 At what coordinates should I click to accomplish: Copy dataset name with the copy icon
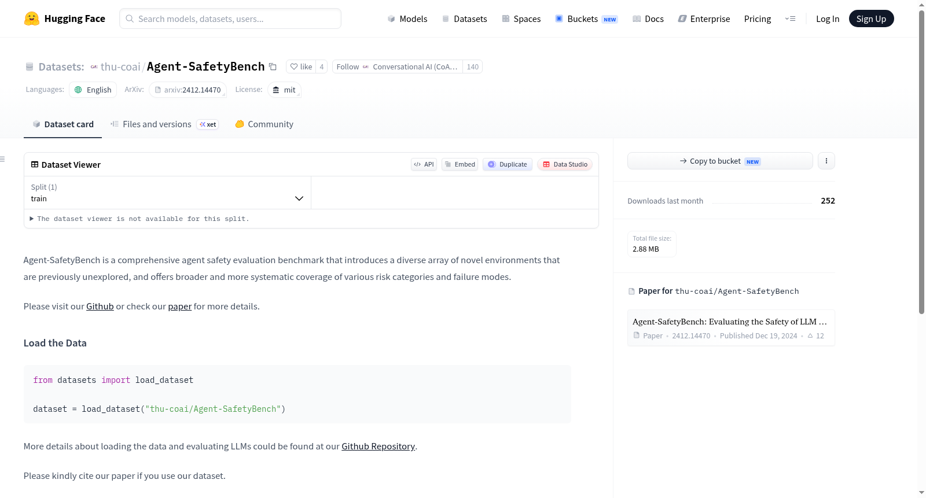pos(273,67)
